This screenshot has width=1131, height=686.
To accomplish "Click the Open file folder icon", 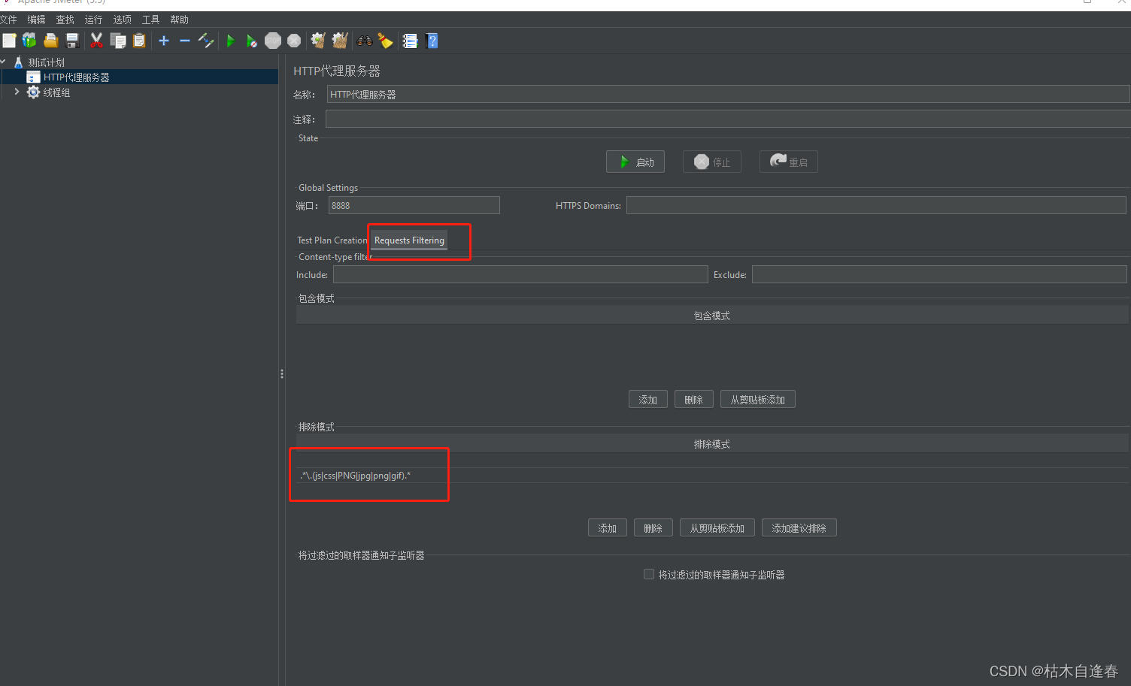I will [51, 41].
